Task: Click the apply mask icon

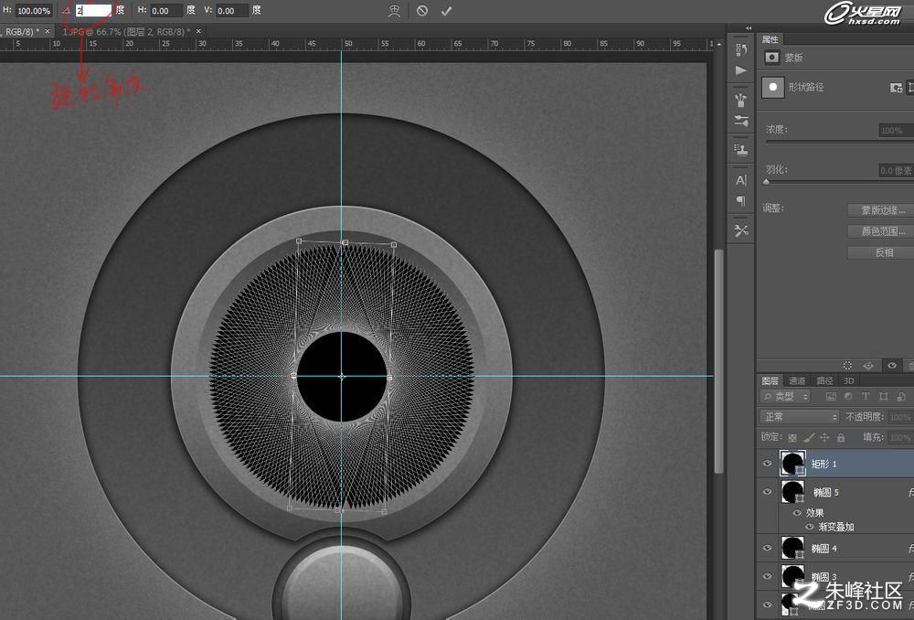Action: (x=868, y=366)
